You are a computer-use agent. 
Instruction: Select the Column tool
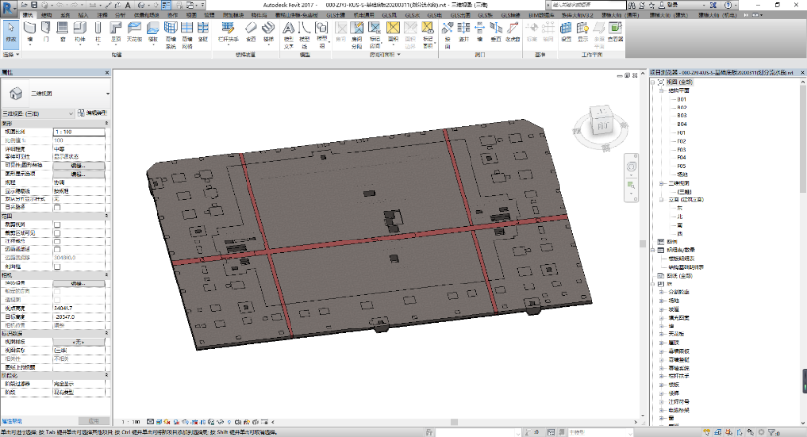(98, 32)
